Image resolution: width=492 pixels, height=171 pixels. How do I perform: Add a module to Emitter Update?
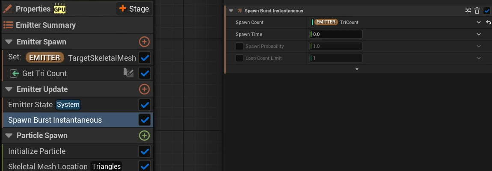point(144,89)
